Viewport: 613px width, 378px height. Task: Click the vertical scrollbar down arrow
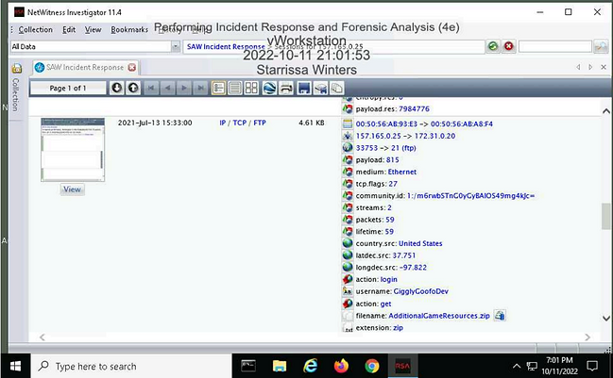pyautogui.click(x=606, y=319)
